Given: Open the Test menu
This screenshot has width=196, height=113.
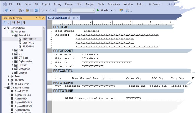Looking at the screenshot, I should [x=79, y=4].
